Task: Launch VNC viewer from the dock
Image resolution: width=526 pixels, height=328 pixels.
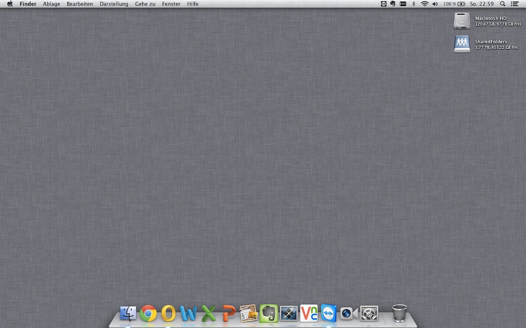Action: tap(309, 314)
